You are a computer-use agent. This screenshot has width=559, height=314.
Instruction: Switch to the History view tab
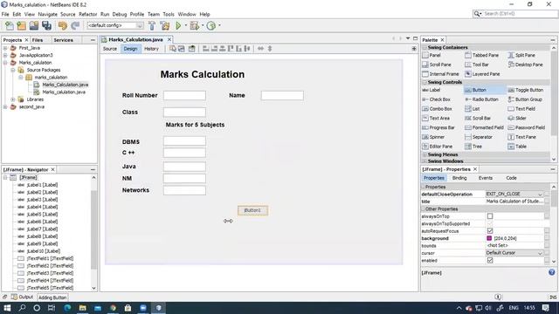(151, 49)
